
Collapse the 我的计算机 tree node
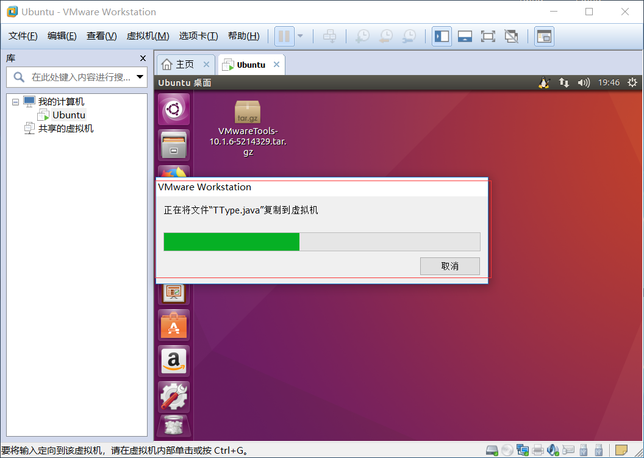click(x=16, y=102)
